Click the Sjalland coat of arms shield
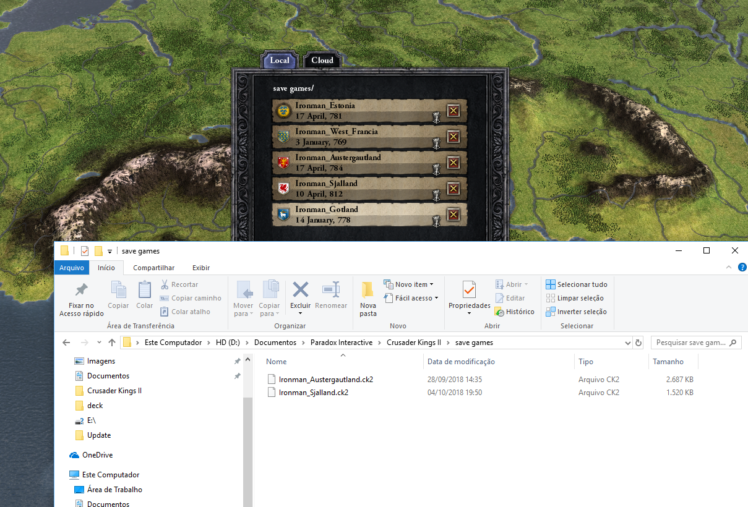This screenshot has width=748, height=507. pos(284,189)
